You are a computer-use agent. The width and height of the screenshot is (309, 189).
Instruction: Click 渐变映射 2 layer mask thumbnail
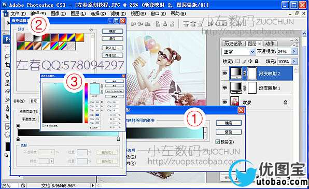[x=251, y=74]
